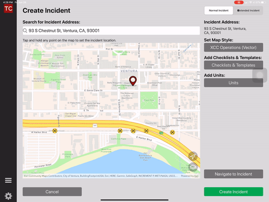Click the Esri attribution link on map
The width and height of the screenshot is (269, 202).
click(x=196, y=176)
